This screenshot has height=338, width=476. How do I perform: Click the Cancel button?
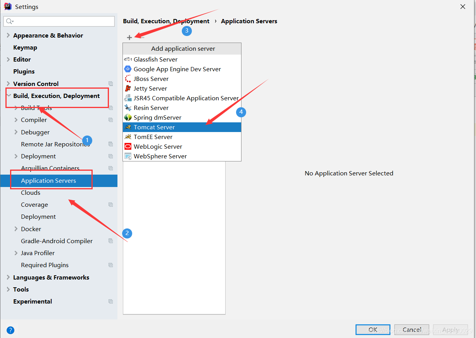[412, 330]
